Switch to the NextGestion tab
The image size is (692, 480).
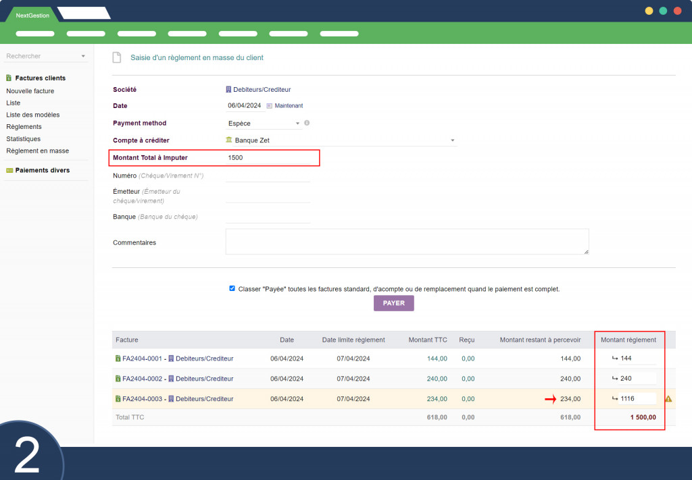32,15
